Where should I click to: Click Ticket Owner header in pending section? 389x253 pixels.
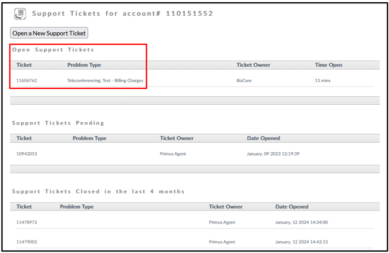[176, 138]
